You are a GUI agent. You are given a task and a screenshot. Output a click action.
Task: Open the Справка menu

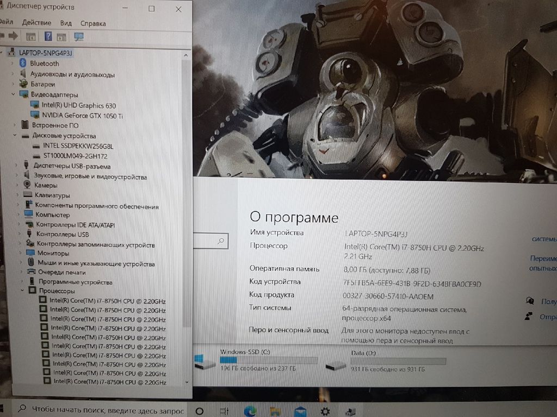[93, 23]
